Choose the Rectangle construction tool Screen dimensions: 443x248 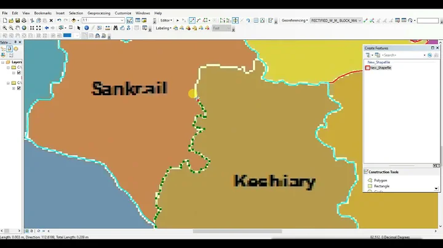coord(378,186)
